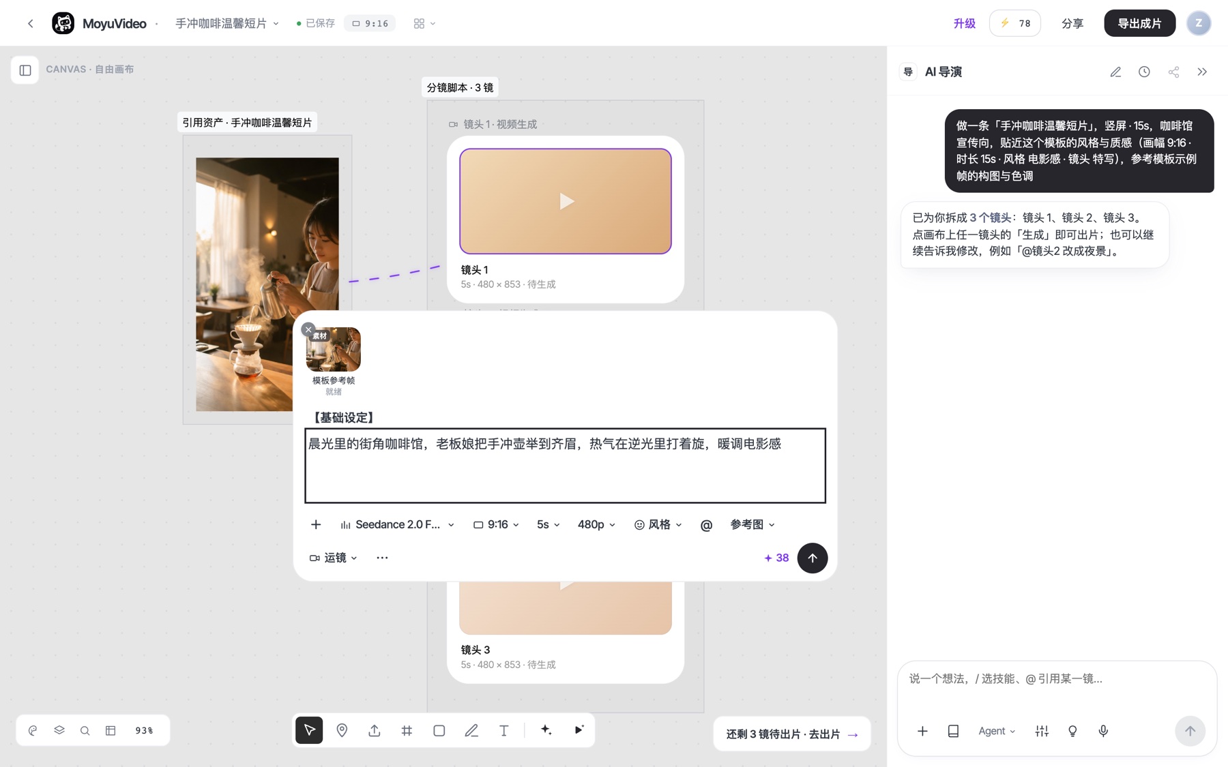The image size is (1228, 767).
Task: Click the book library icon in chat input
Action: coord(953,731)
